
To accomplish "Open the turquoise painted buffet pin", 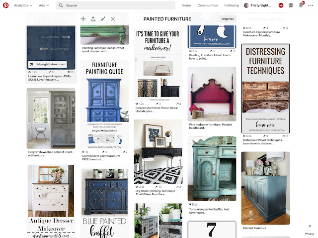I will [212, 168].
